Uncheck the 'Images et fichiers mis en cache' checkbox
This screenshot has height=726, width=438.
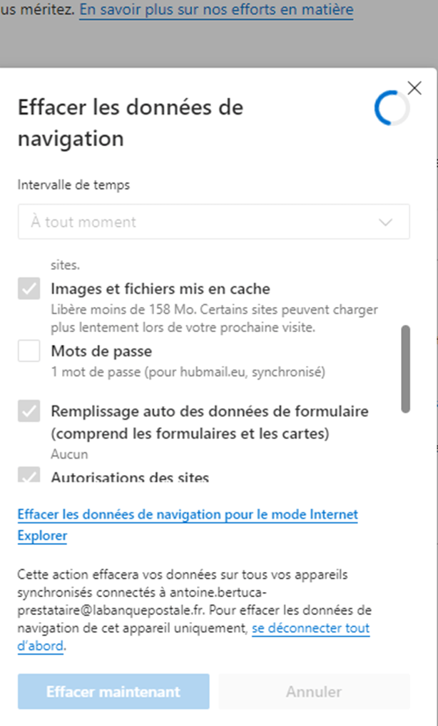coord(29,289)
